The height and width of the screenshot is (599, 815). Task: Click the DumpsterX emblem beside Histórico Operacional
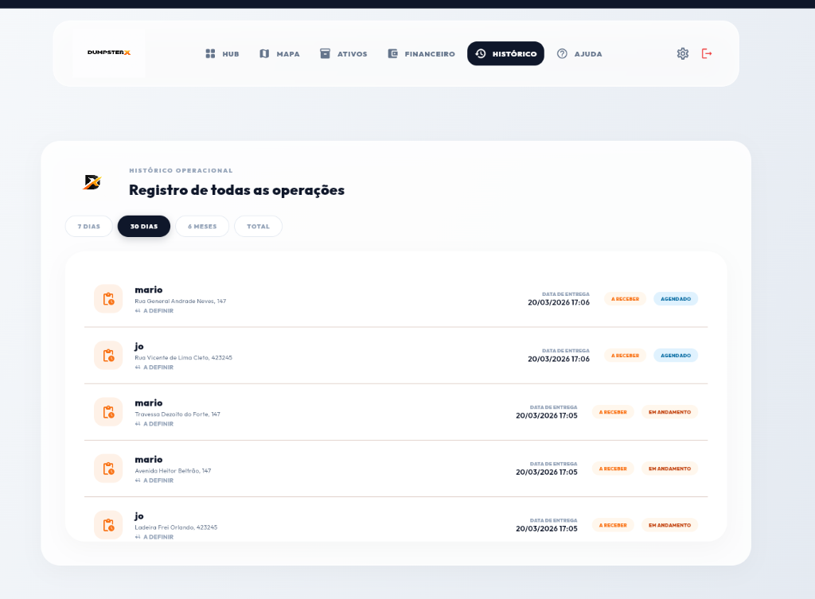point(92,182)
